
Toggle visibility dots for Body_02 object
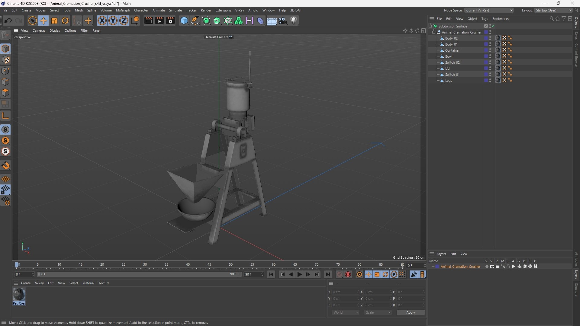point(490,38)
